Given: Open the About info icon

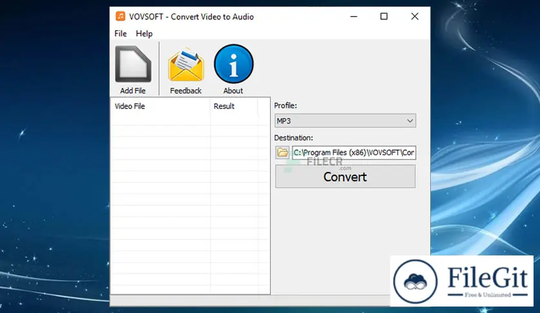Looking at the screenshot, I should tap(233, 64).
